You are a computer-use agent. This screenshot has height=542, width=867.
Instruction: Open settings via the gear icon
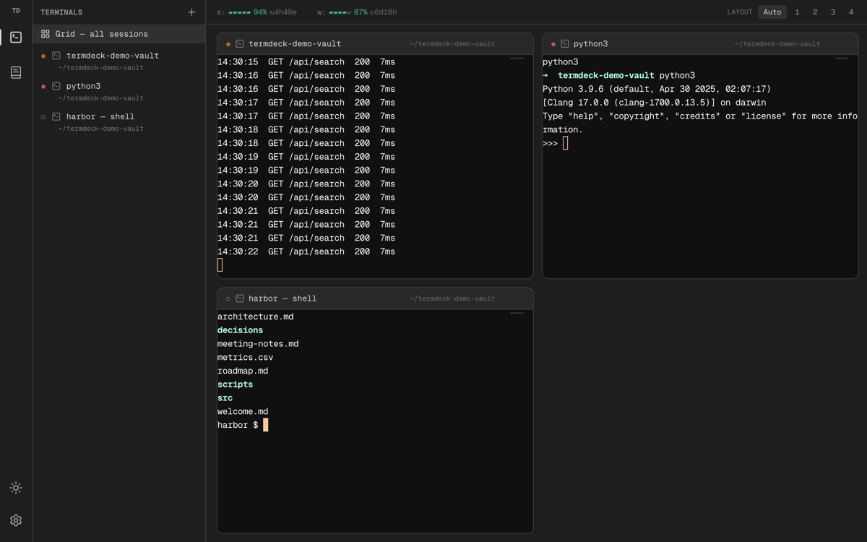tap(16, 520)
